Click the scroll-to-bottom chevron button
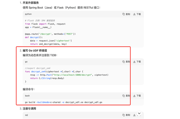Image resolution: width=180 pixels, height=119 pixels. tap(139, 113)
